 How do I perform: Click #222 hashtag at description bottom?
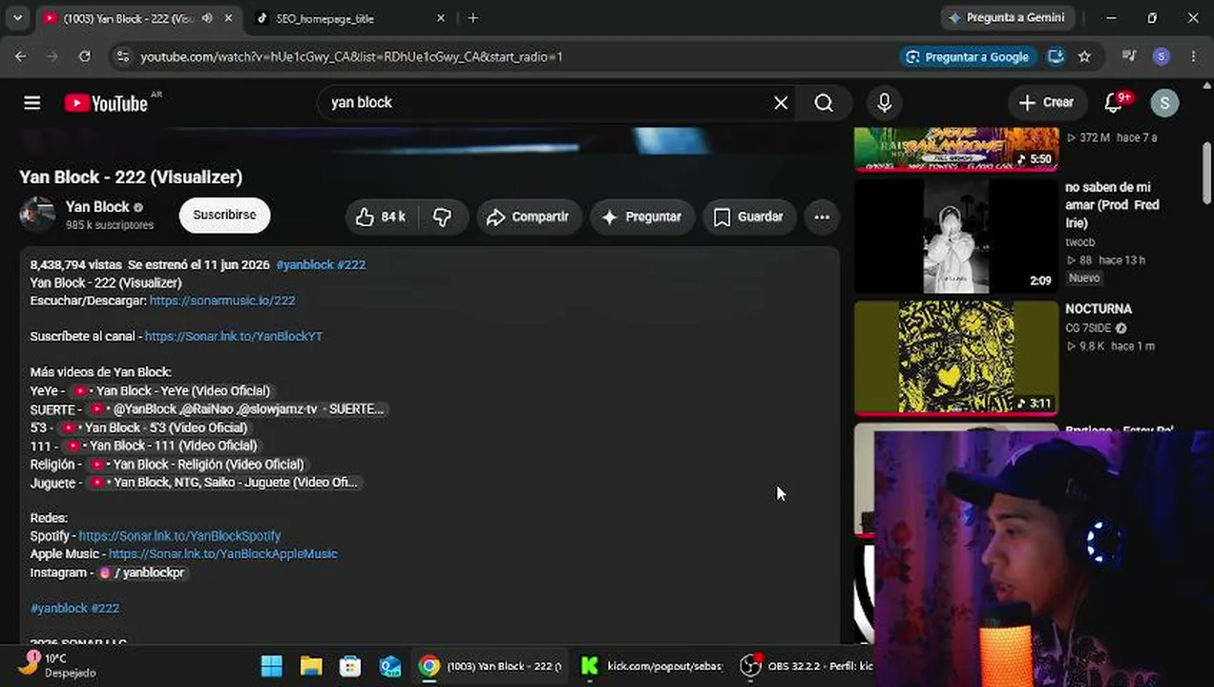click(105, 609)
